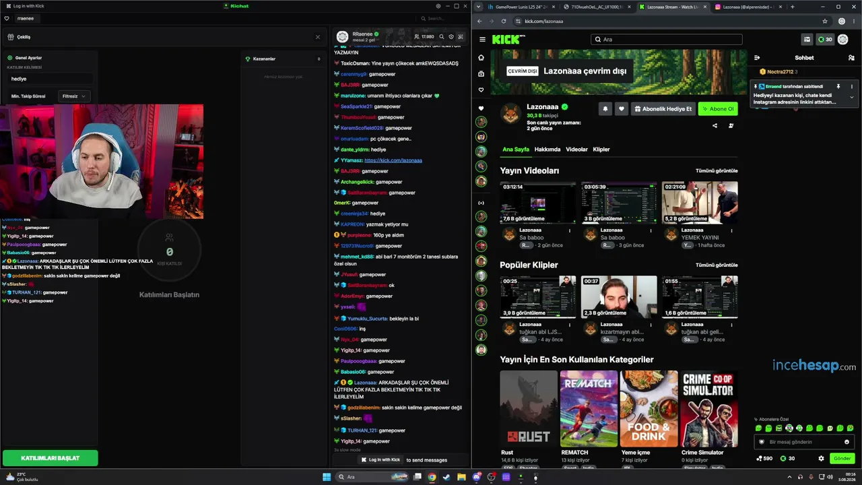Viewport: 862px width, 485px height.
Task: Reload the kick.com page
Action: tap(504, 21)
